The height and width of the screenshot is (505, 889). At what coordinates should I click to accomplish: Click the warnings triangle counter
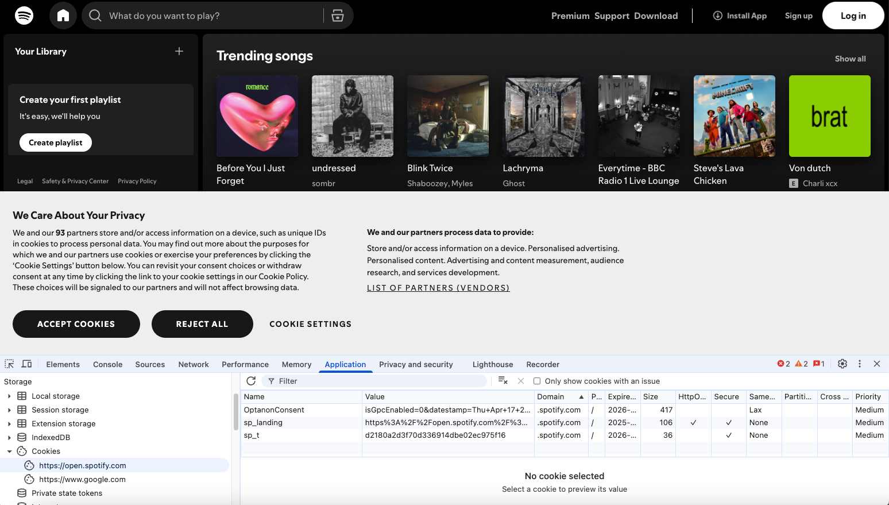802,364
